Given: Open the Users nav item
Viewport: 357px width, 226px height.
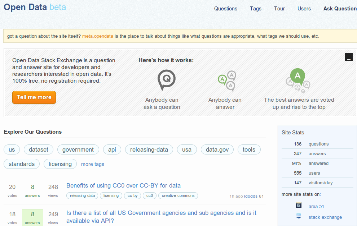Looking at the screenshot, I should 304,9.
